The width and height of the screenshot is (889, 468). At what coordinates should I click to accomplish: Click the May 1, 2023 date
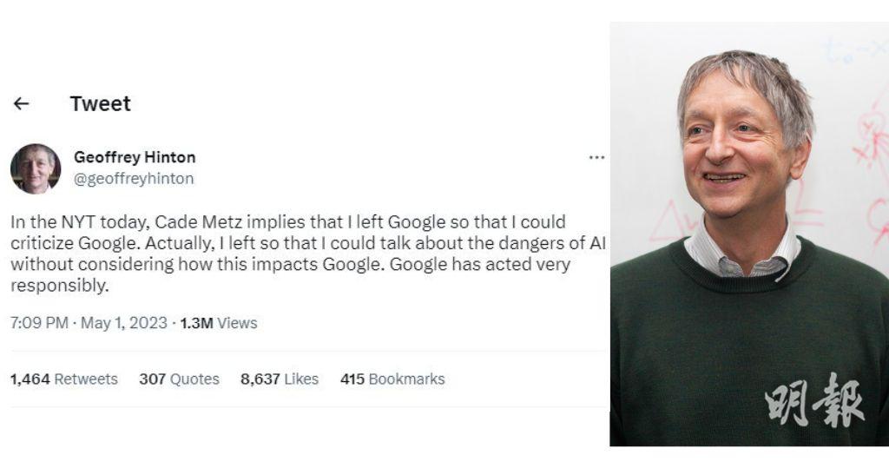[124, 323]
